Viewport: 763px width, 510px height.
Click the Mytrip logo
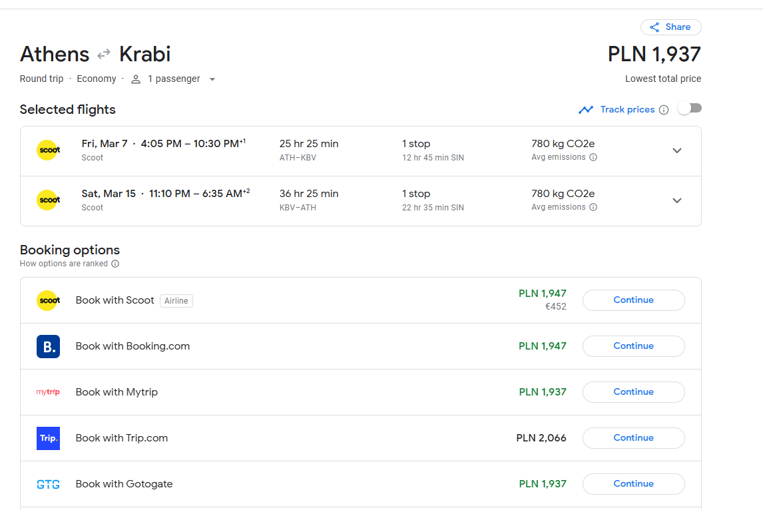48,392
